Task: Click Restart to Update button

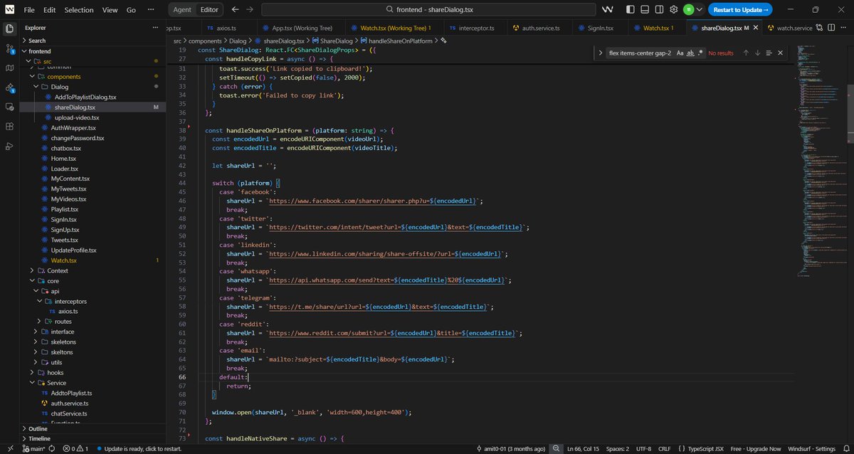Action: [740, 10]
